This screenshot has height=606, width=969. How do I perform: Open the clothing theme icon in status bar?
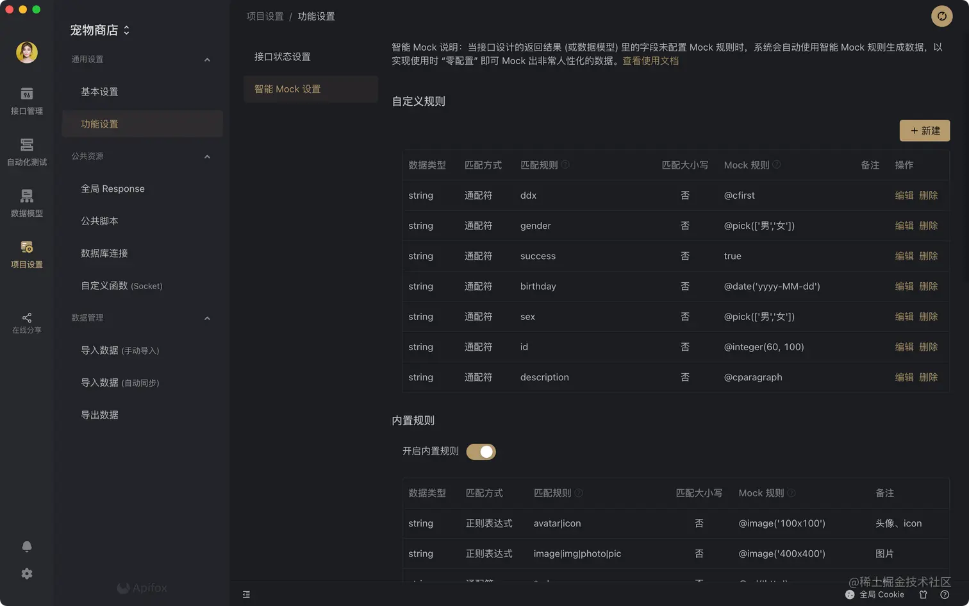(x=923, y=594)
